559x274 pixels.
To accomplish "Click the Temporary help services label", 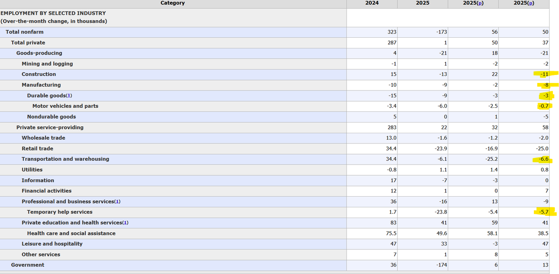I will [60, 212].
